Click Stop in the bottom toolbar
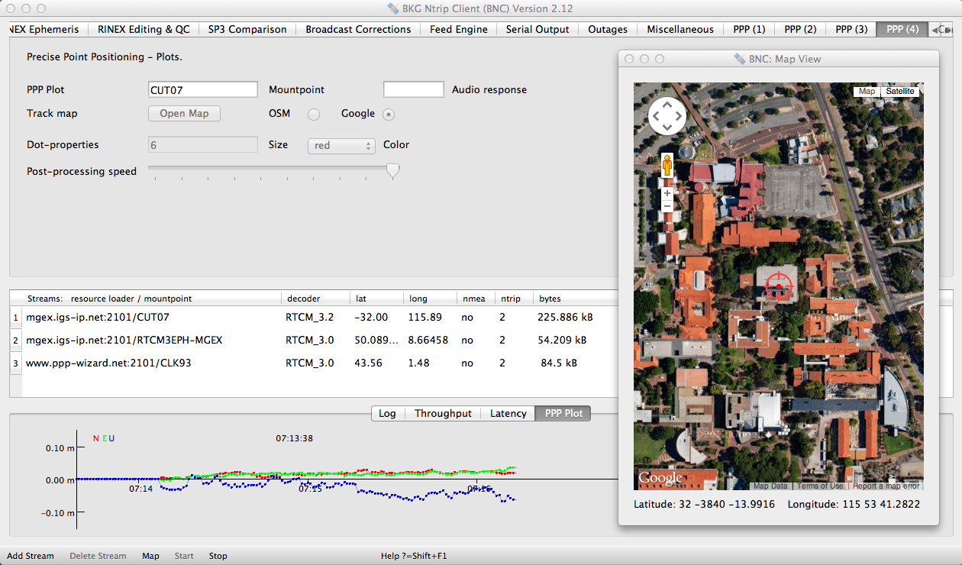962x565 pixels. 218,556
